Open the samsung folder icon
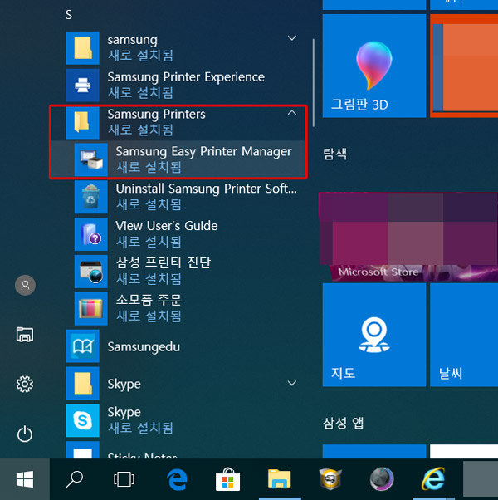The height and width of the screenshot is (500, 498). tap(82, 48)
